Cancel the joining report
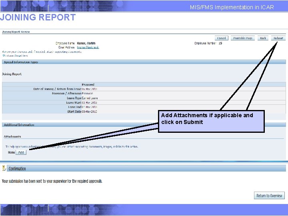Viewport: 288px width, 216px height. tap(221, 38)
